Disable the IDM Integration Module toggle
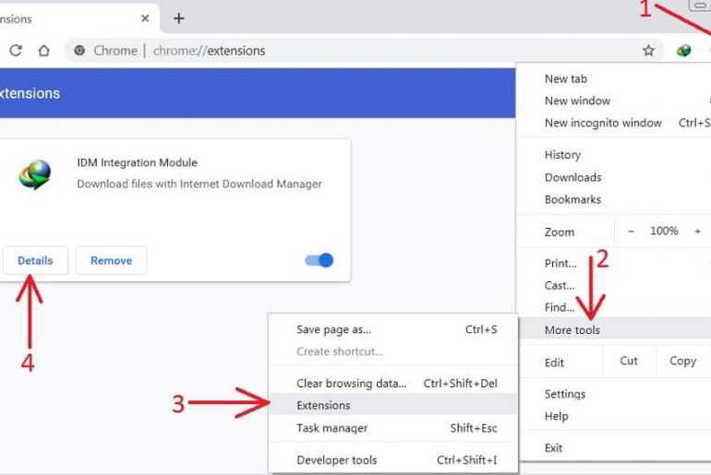This screenshot has height=475, width=711. point(319,260)
